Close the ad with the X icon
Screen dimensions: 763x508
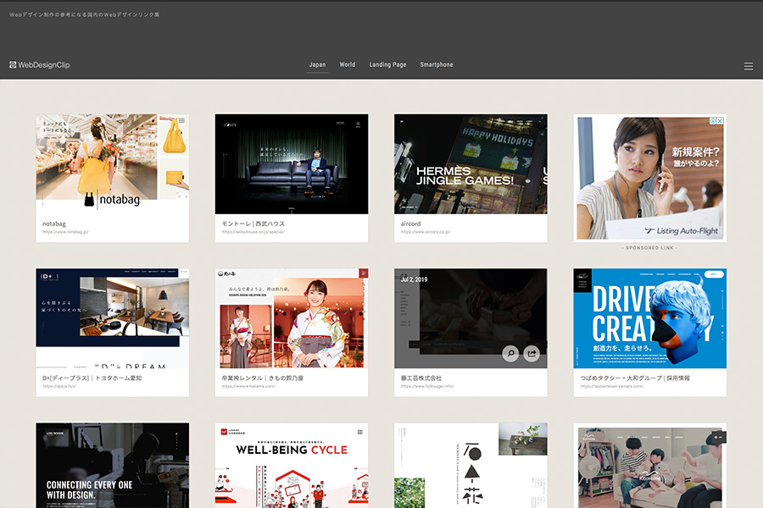(721, 121)
